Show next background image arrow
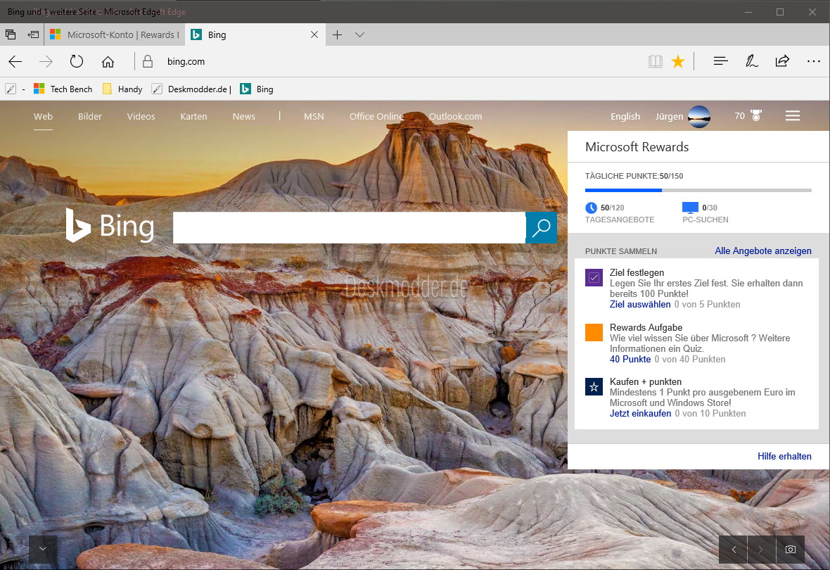The width and height of the screenshot is (830, 570). pos(761,550)
